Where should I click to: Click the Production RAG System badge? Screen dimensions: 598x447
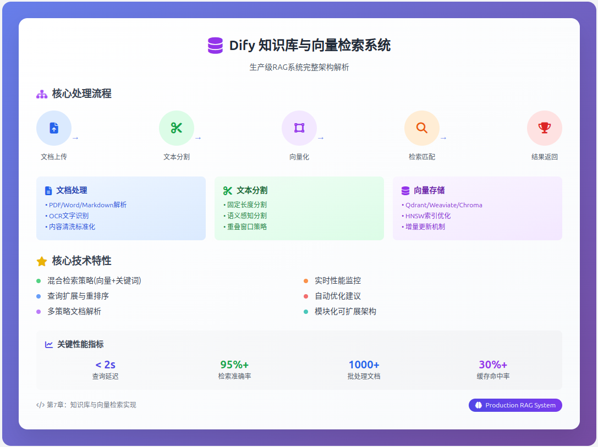click(x=515, y=405)
